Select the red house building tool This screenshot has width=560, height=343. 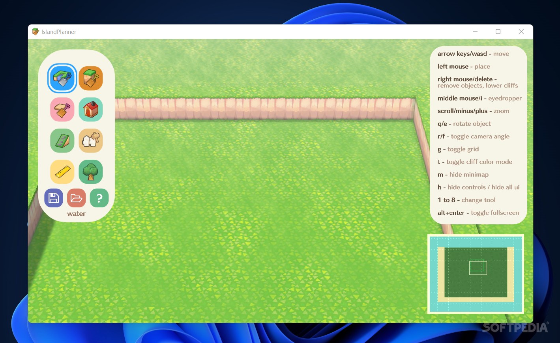click(x=91, y=110)
